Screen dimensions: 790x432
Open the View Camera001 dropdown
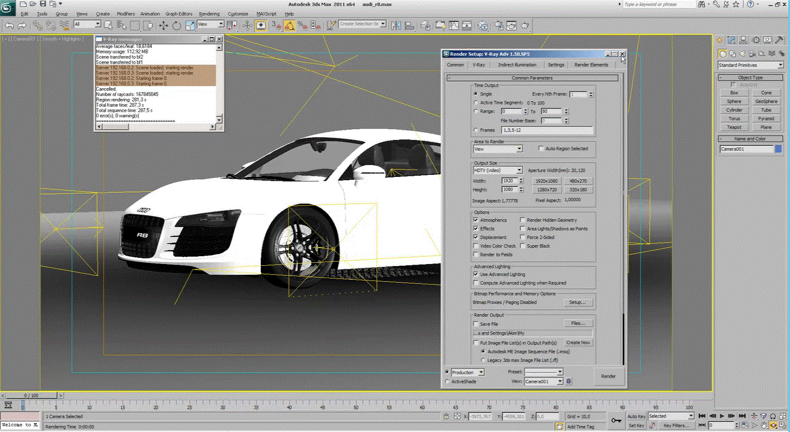click(x=543, y=381)
